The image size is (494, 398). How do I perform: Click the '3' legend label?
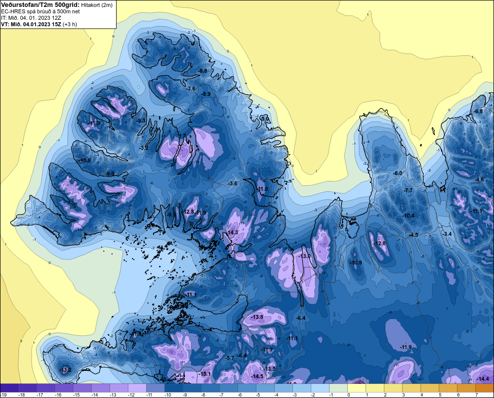[x=403, y=395]
